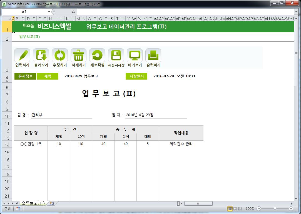This screenshot has width=301, height=214.
Task: Click the 출력하기 printer icon
Action: [x=153, y=55]
